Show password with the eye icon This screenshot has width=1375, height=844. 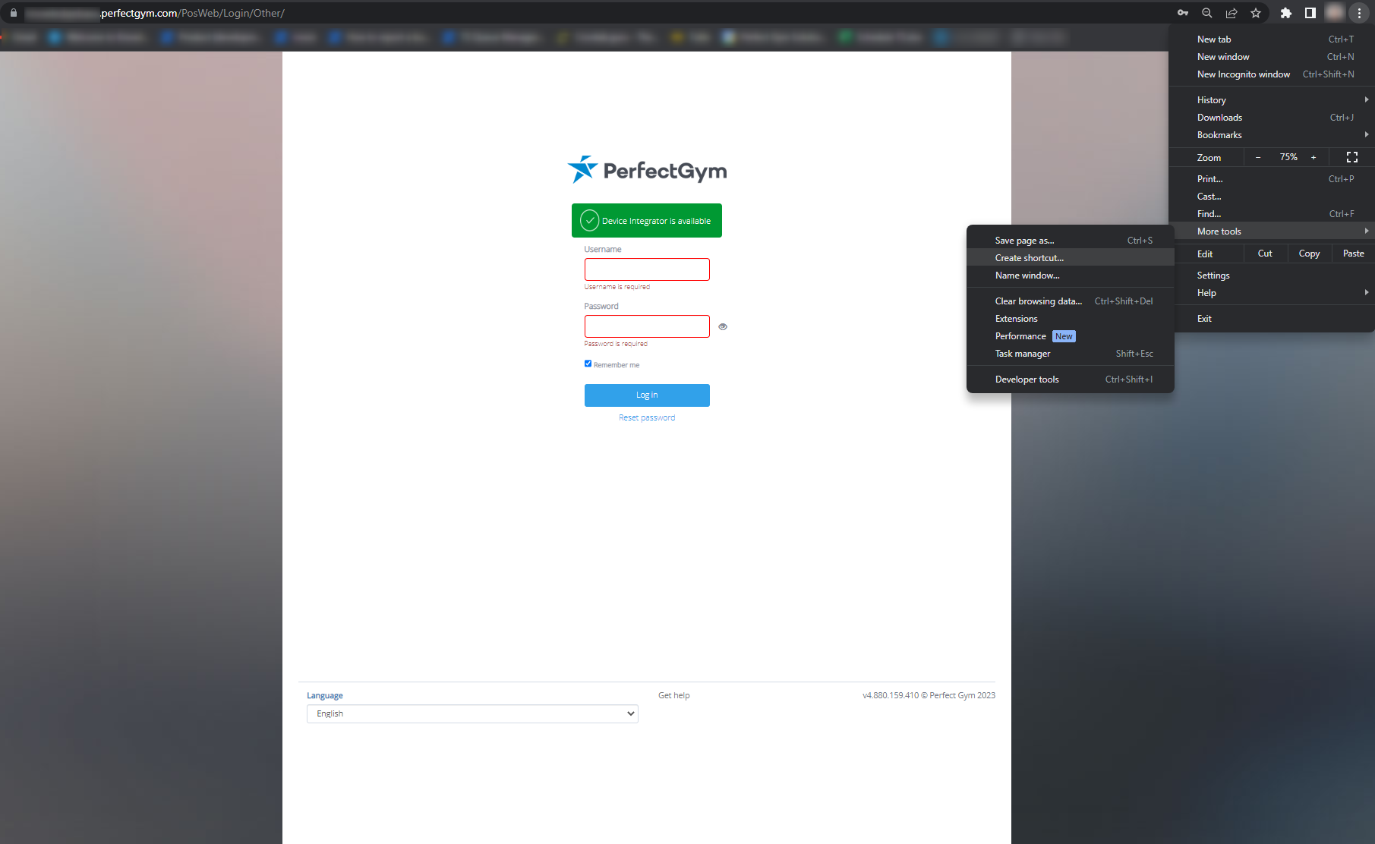click(723, 326)
